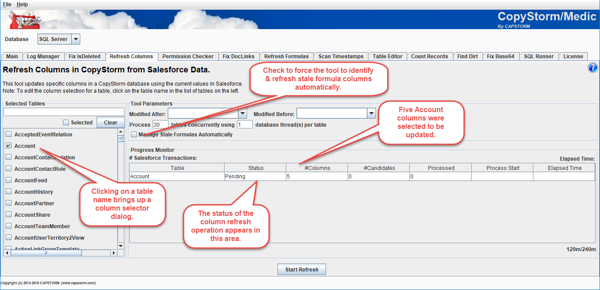Check the AccountTeamMember table checkbox
600x290 pixels.
coord(9,226)
